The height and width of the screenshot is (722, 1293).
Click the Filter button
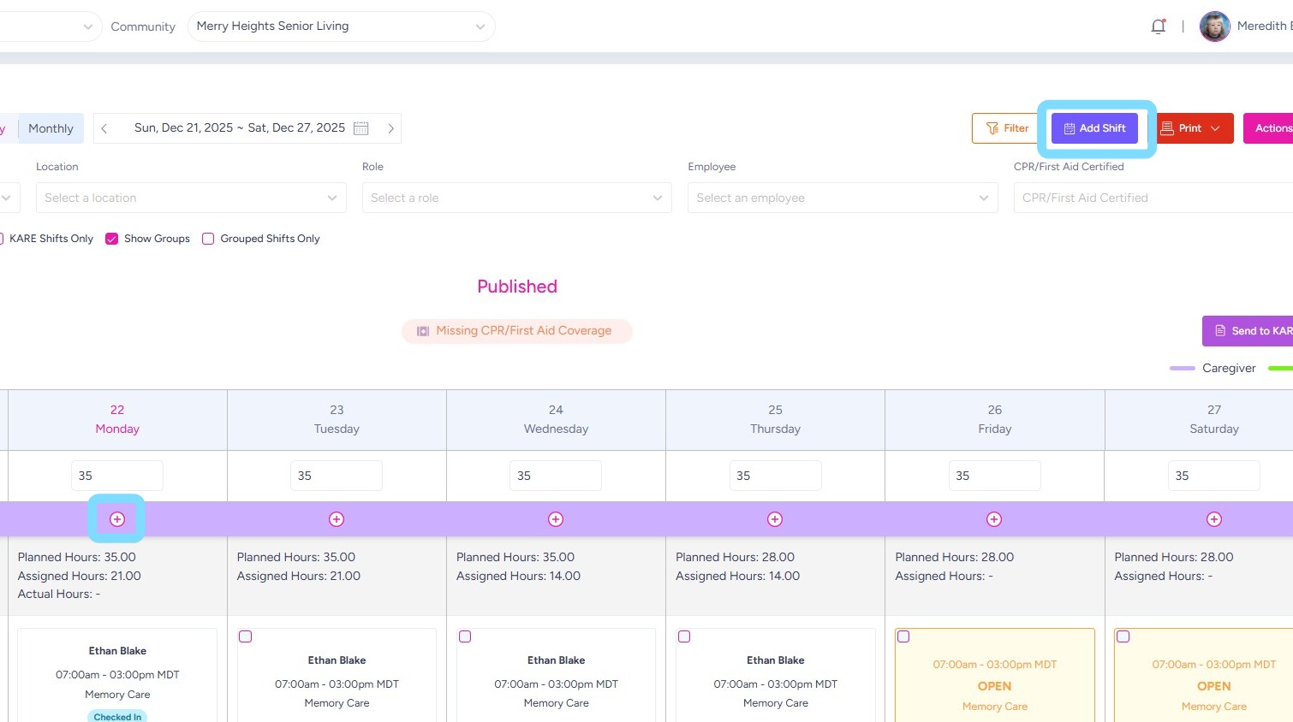coord(1007,128)
